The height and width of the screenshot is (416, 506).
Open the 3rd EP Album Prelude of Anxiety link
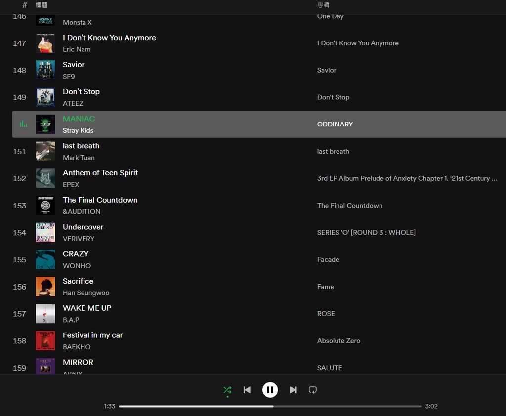point(407,178)
